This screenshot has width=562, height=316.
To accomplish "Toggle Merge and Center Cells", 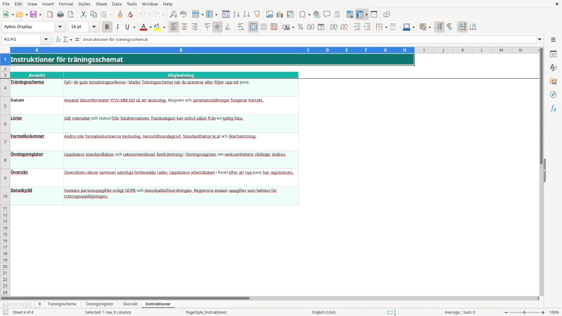I will [x=253, y=27].
